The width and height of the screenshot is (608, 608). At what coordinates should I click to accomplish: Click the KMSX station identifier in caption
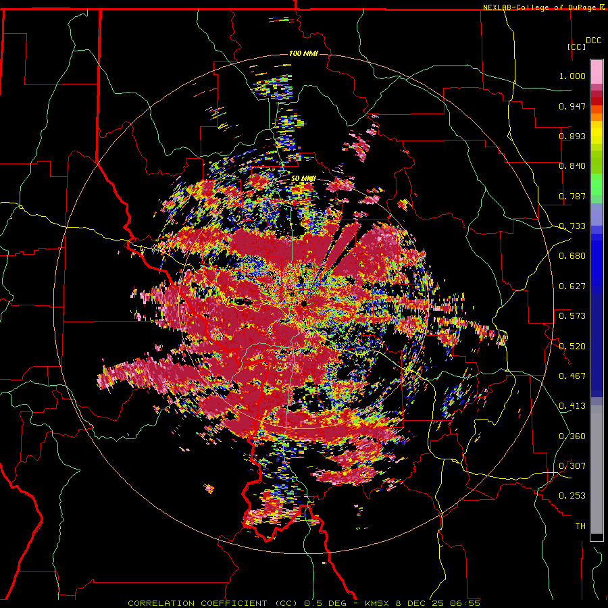click(x=378, y=603)
